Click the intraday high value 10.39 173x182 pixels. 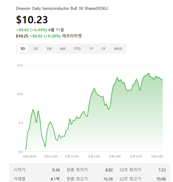[x=108, y=179]
